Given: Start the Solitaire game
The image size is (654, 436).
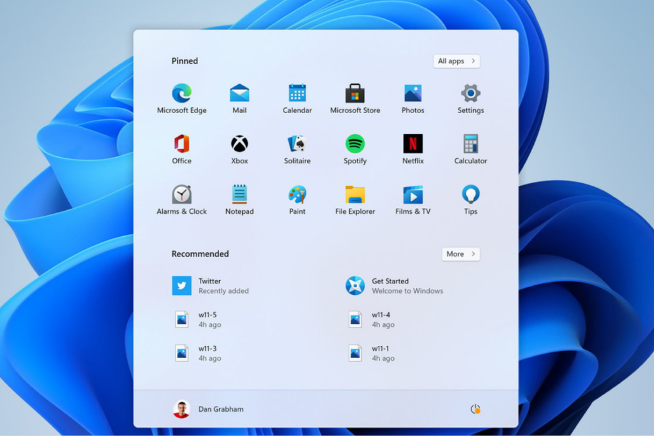Looking at the screenshot, I should (x=297, y=149).
